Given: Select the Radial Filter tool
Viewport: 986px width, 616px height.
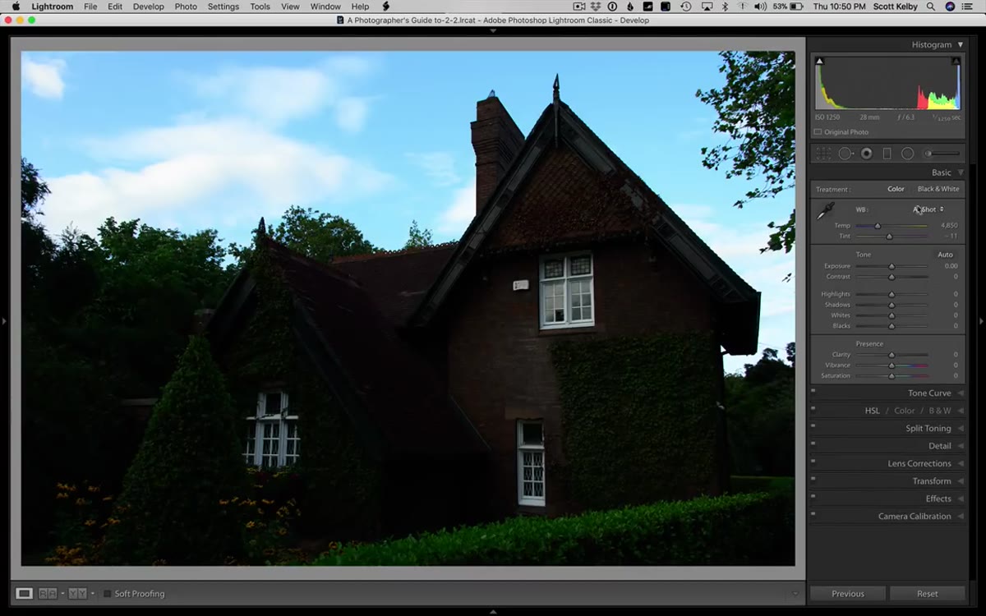Looking at the screenshot, I should coord(908,154).
